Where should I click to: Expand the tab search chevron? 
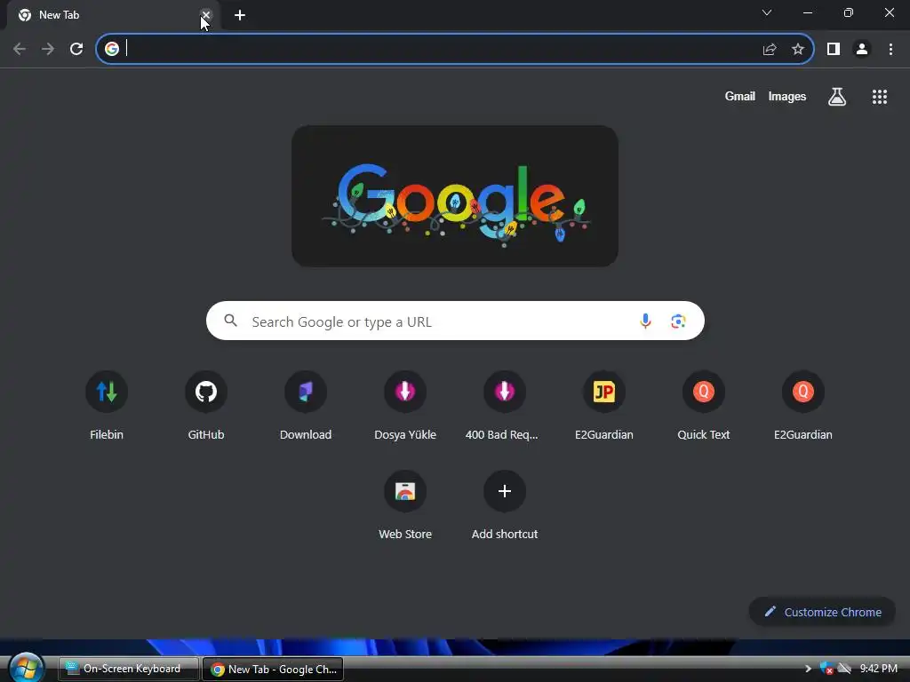(x=767, y=12)
